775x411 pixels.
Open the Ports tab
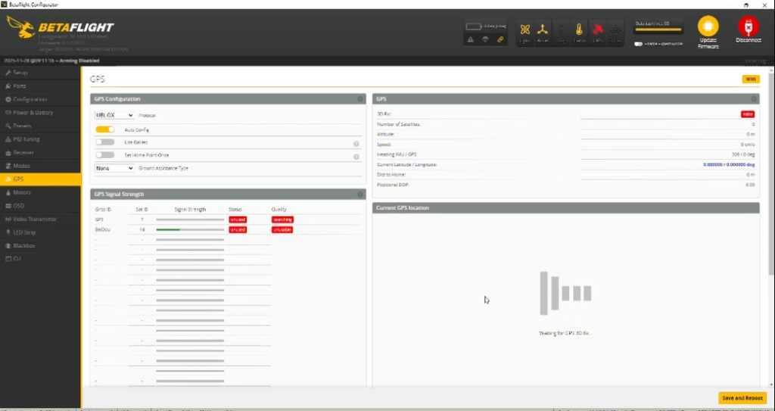click(41, 86)
